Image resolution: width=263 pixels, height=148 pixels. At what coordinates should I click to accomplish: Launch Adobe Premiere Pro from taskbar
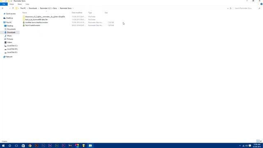(63, 146)
